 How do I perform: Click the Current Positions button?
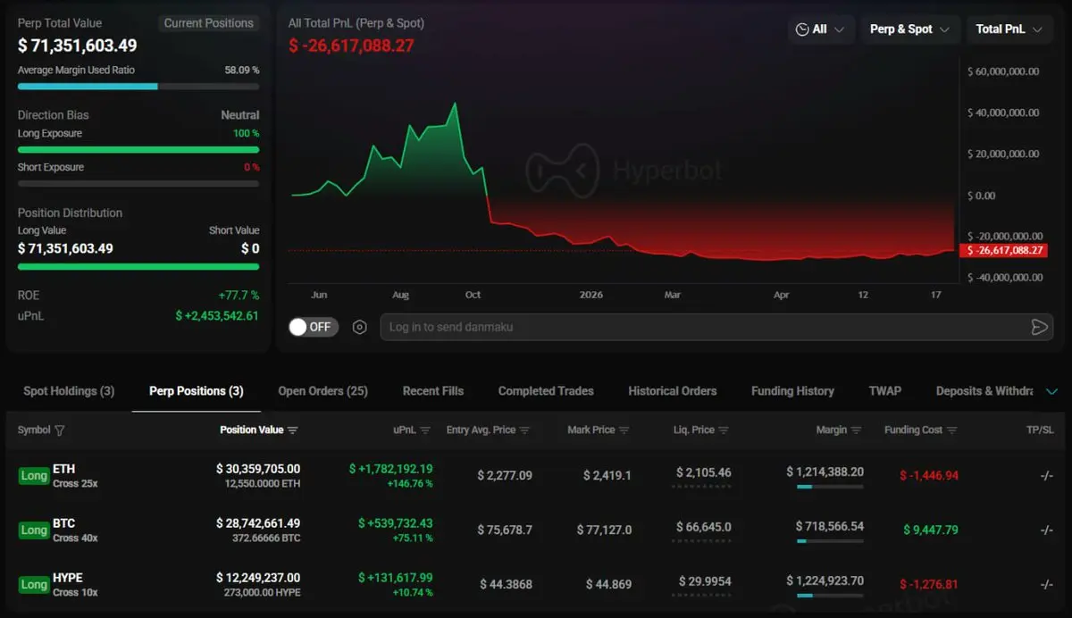209,23
